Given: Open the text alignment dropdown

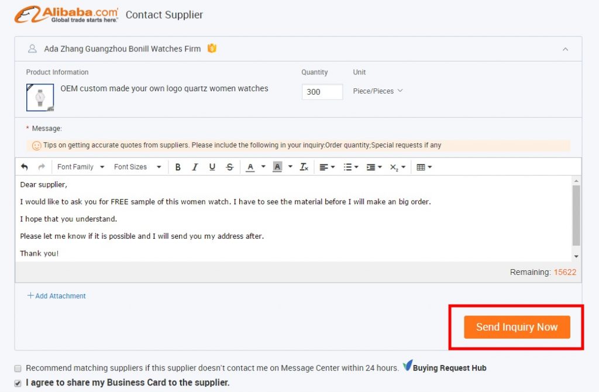Looking at the screenshot, I should click(x=326, y=167).
